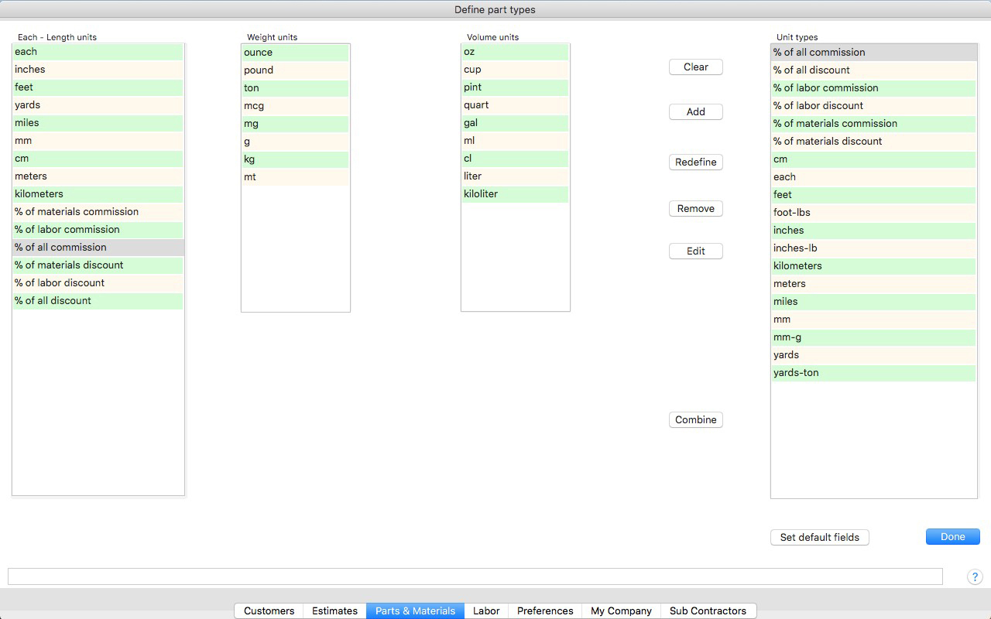991x619 pixels.
Task: Switch to the Customers tab
Action: [269, 610]
